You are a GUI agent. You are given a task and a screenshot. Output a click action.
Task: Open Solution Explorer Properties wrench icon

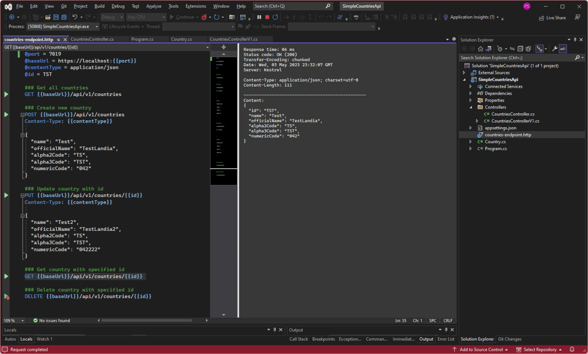(554, 49)
